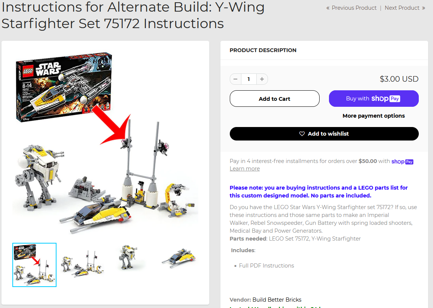Click the quantity input field
The height and width of the screenshot is (308, 433).
pos(249,79)
